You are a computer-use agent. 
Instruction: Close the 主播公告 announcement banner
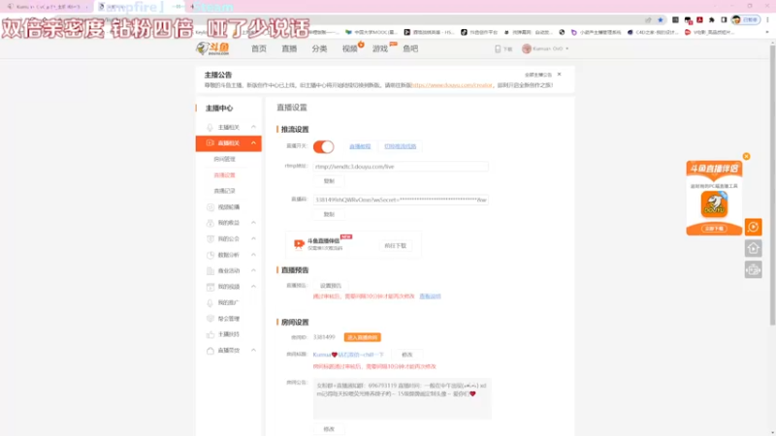[x=560, y=75]
